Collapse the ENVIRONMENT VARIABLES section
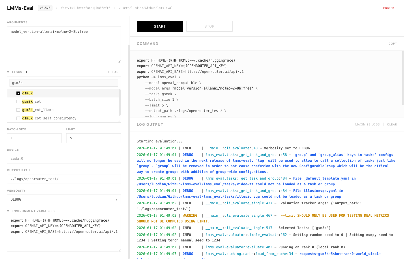Screen dimensions: 404x259 click(8, 211)
